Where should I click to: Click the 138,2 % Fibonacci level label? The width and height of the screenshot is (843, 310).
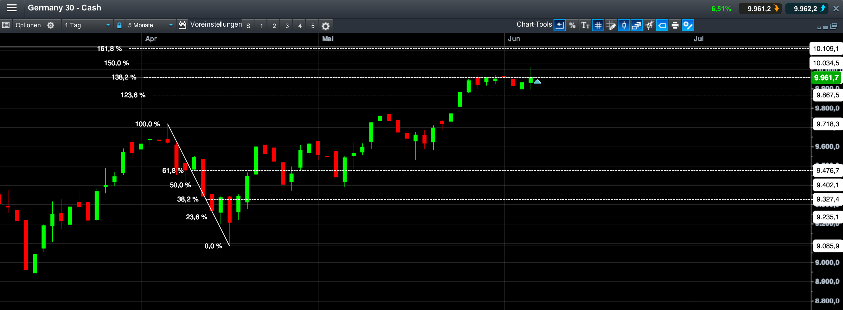(124, 77)
